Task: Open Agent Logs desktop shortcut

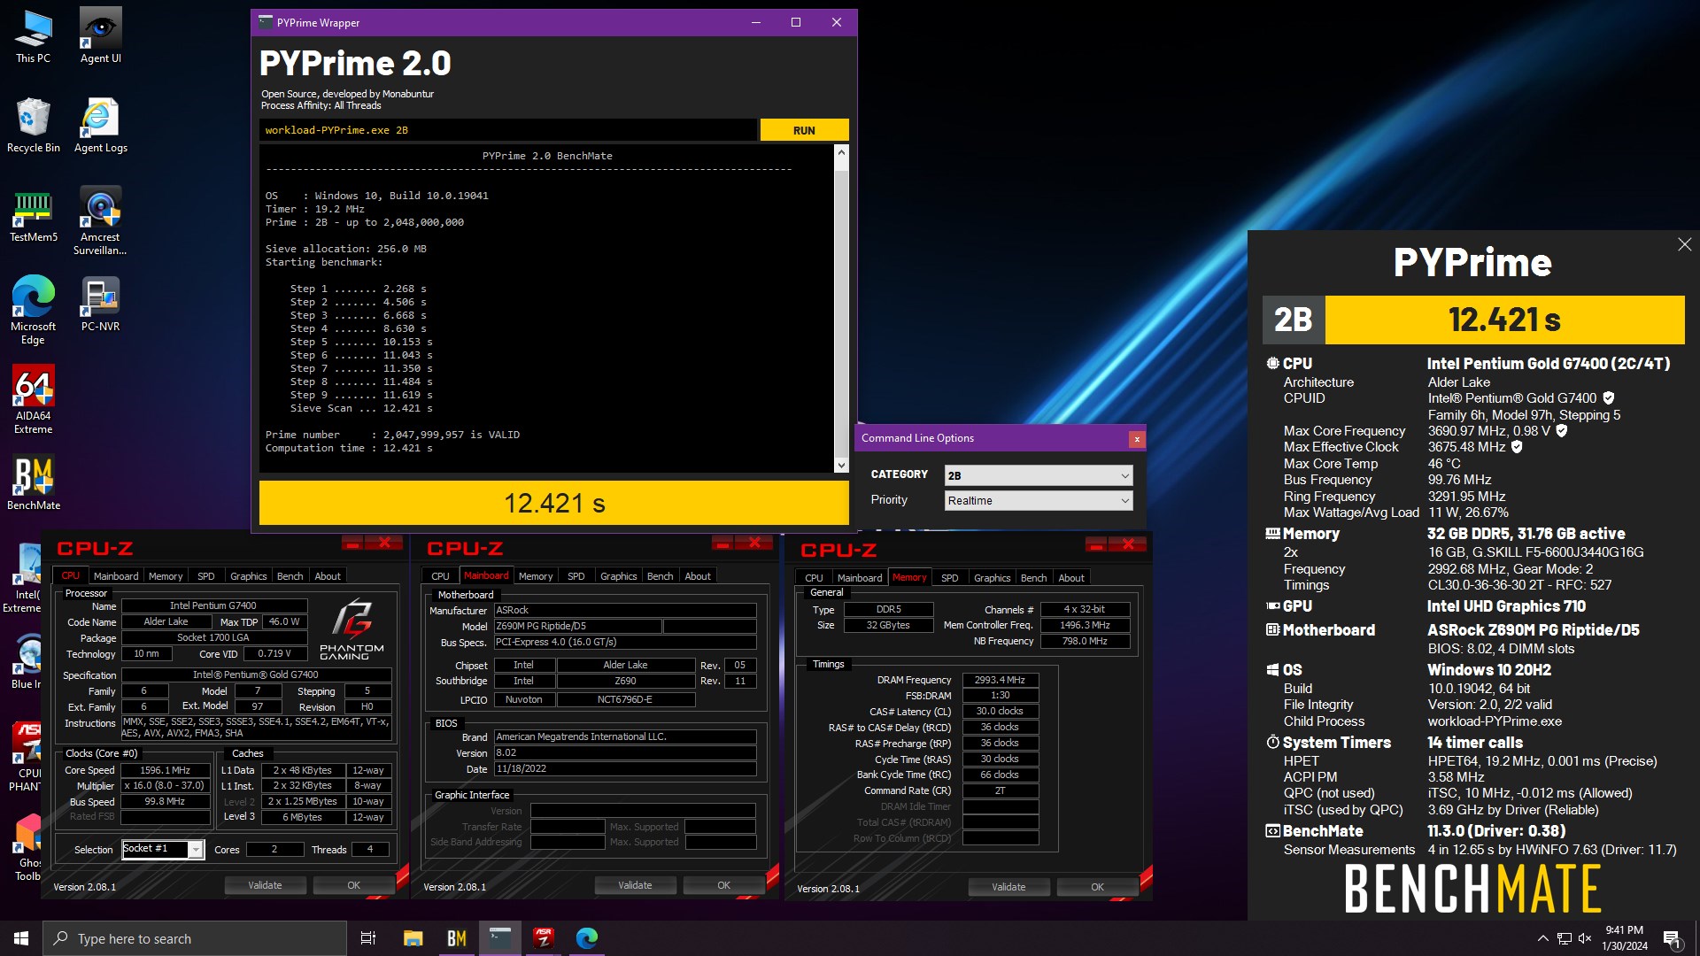Action: (x=100, y=126)
